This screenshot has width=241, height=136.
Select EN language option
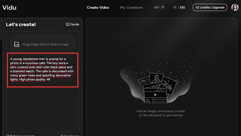tap(183, 8)
